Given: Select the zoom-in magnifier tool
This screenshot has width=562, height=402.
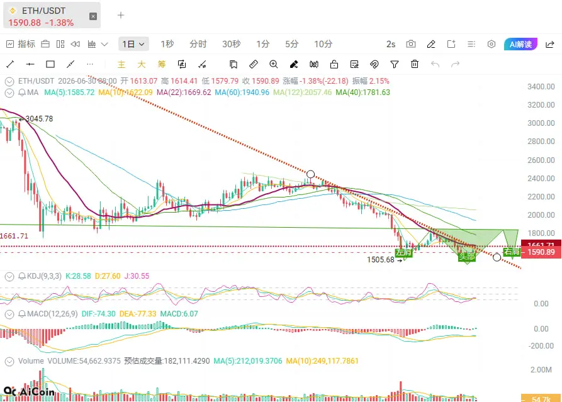Looking at the screenshot, I should (274, 64).
